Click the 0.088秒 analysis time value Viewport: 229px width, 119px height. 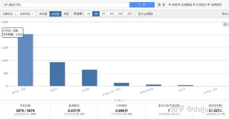(x=121, y=111)
